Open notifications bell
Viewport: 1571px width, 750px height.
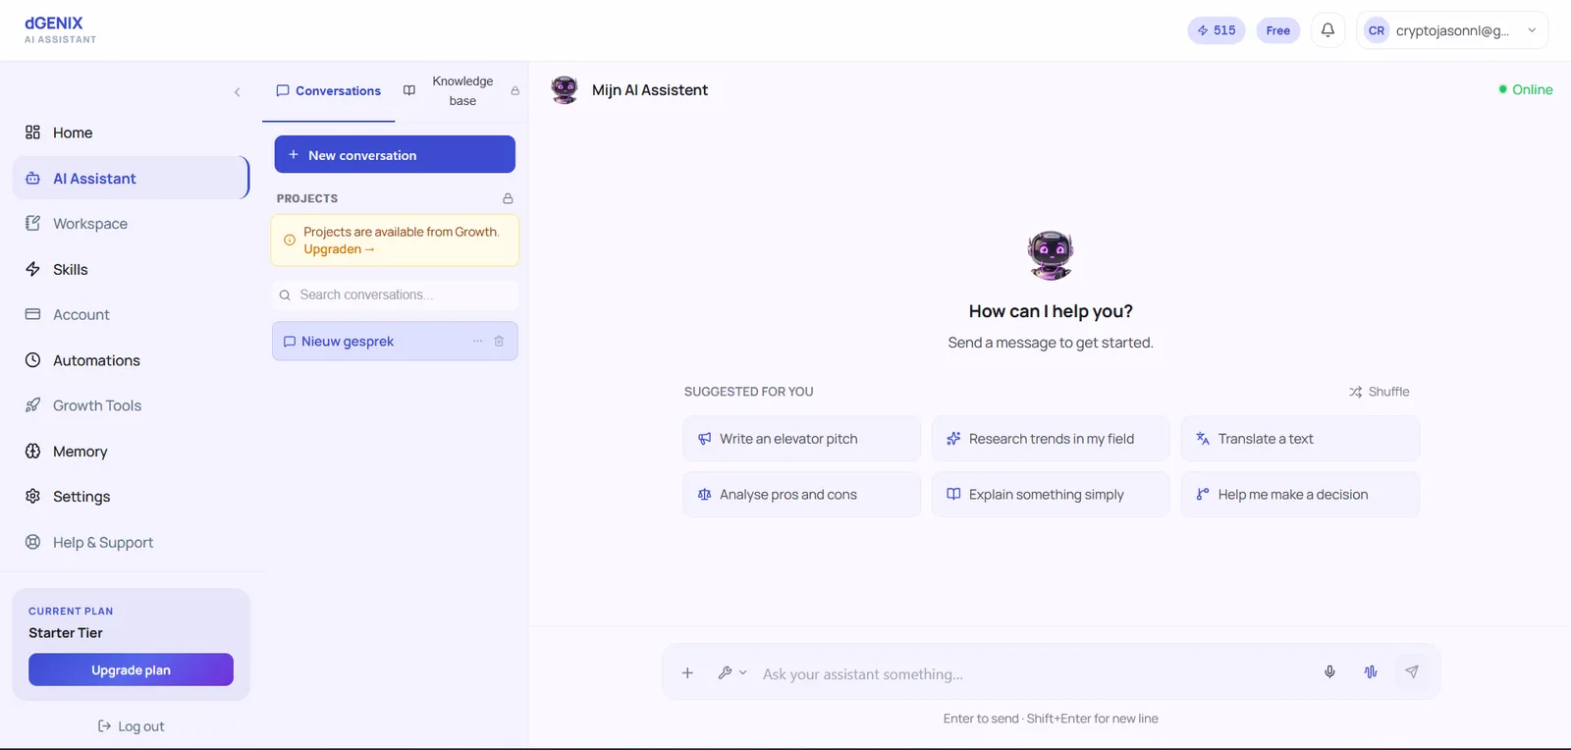(x=1327, y=30)
